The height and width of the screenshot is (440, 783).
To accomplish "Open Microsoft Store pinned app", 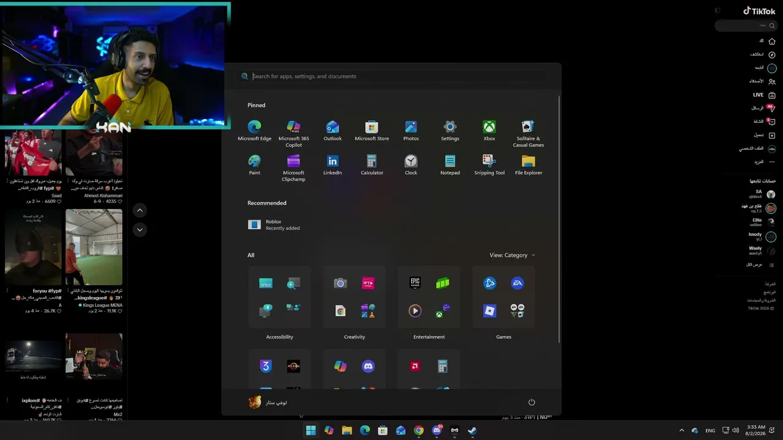I will [372, 131].
